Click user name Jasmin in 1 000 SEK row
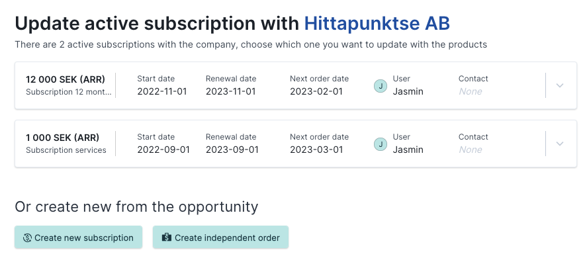 408,150
